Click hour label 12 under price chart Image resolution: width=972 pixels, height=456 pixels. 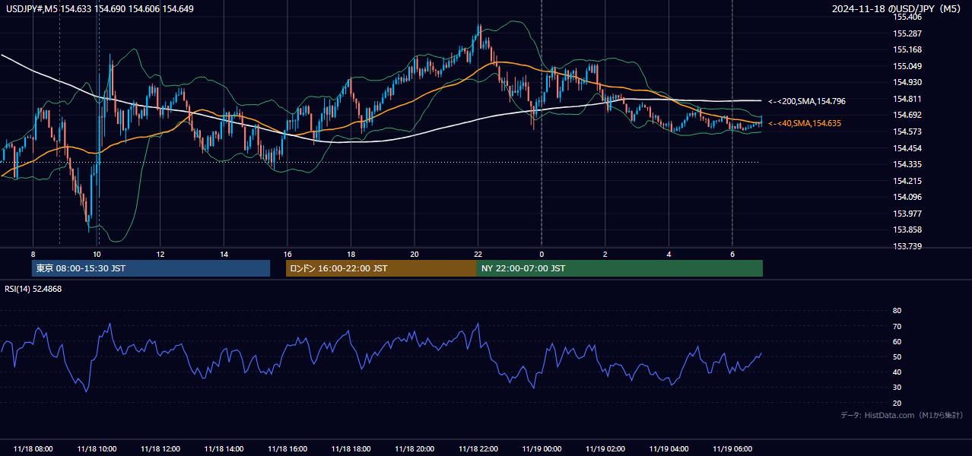160,254
